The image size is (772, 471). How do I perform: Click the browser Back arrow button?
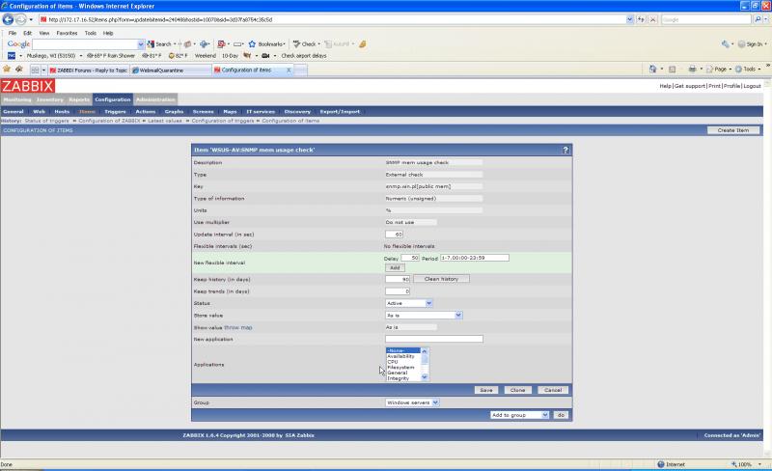click(9, 19)
